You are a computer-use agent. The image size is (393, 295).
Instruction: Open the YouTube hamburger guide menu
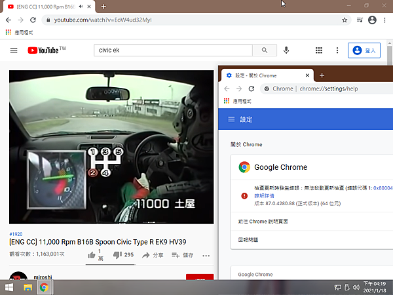point(14,50)
